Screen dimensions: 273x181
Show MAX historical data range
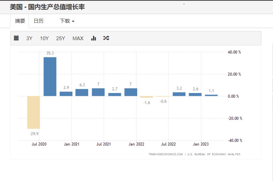click(x=78, y=38)
